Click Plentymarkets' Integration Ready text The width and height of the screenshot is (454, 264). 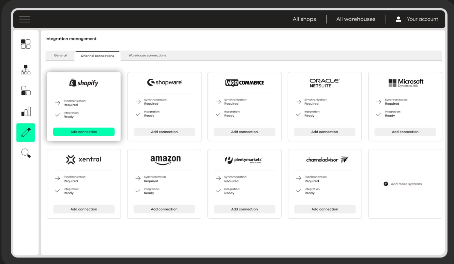(232, 191)
